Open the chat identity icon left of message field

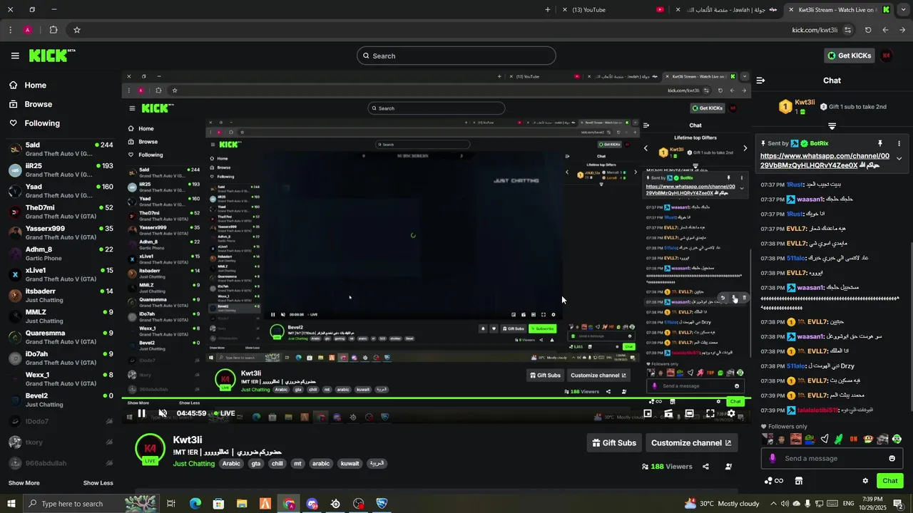(772, 458)
